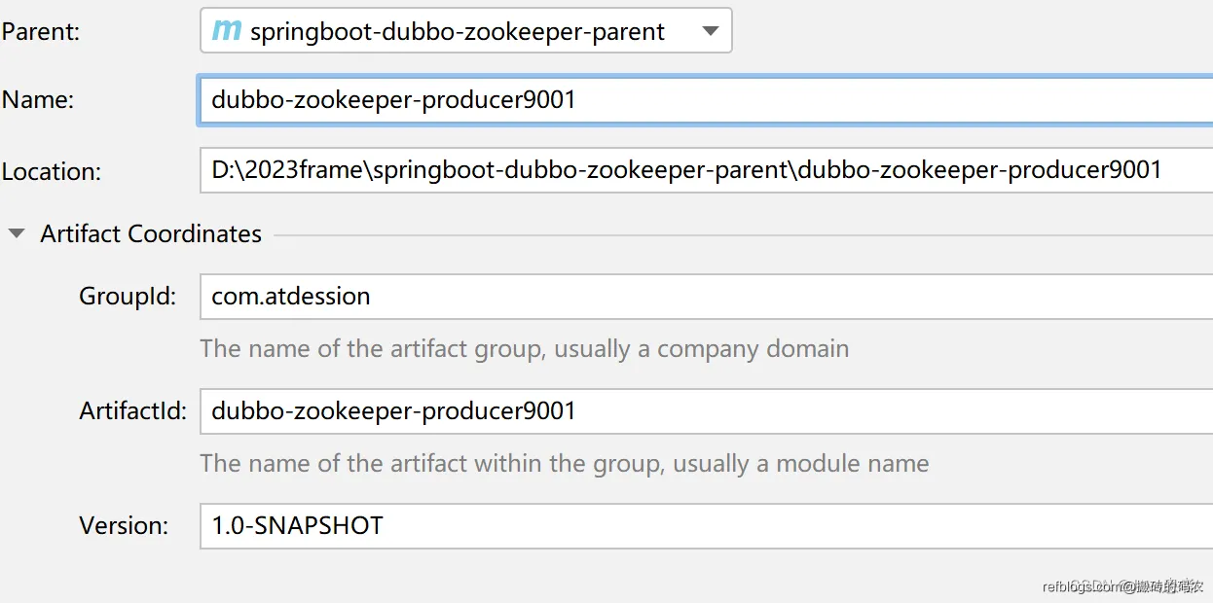Click the Version: label
This screenshot has width=1213, height=603.
click(x=124, y=525)
